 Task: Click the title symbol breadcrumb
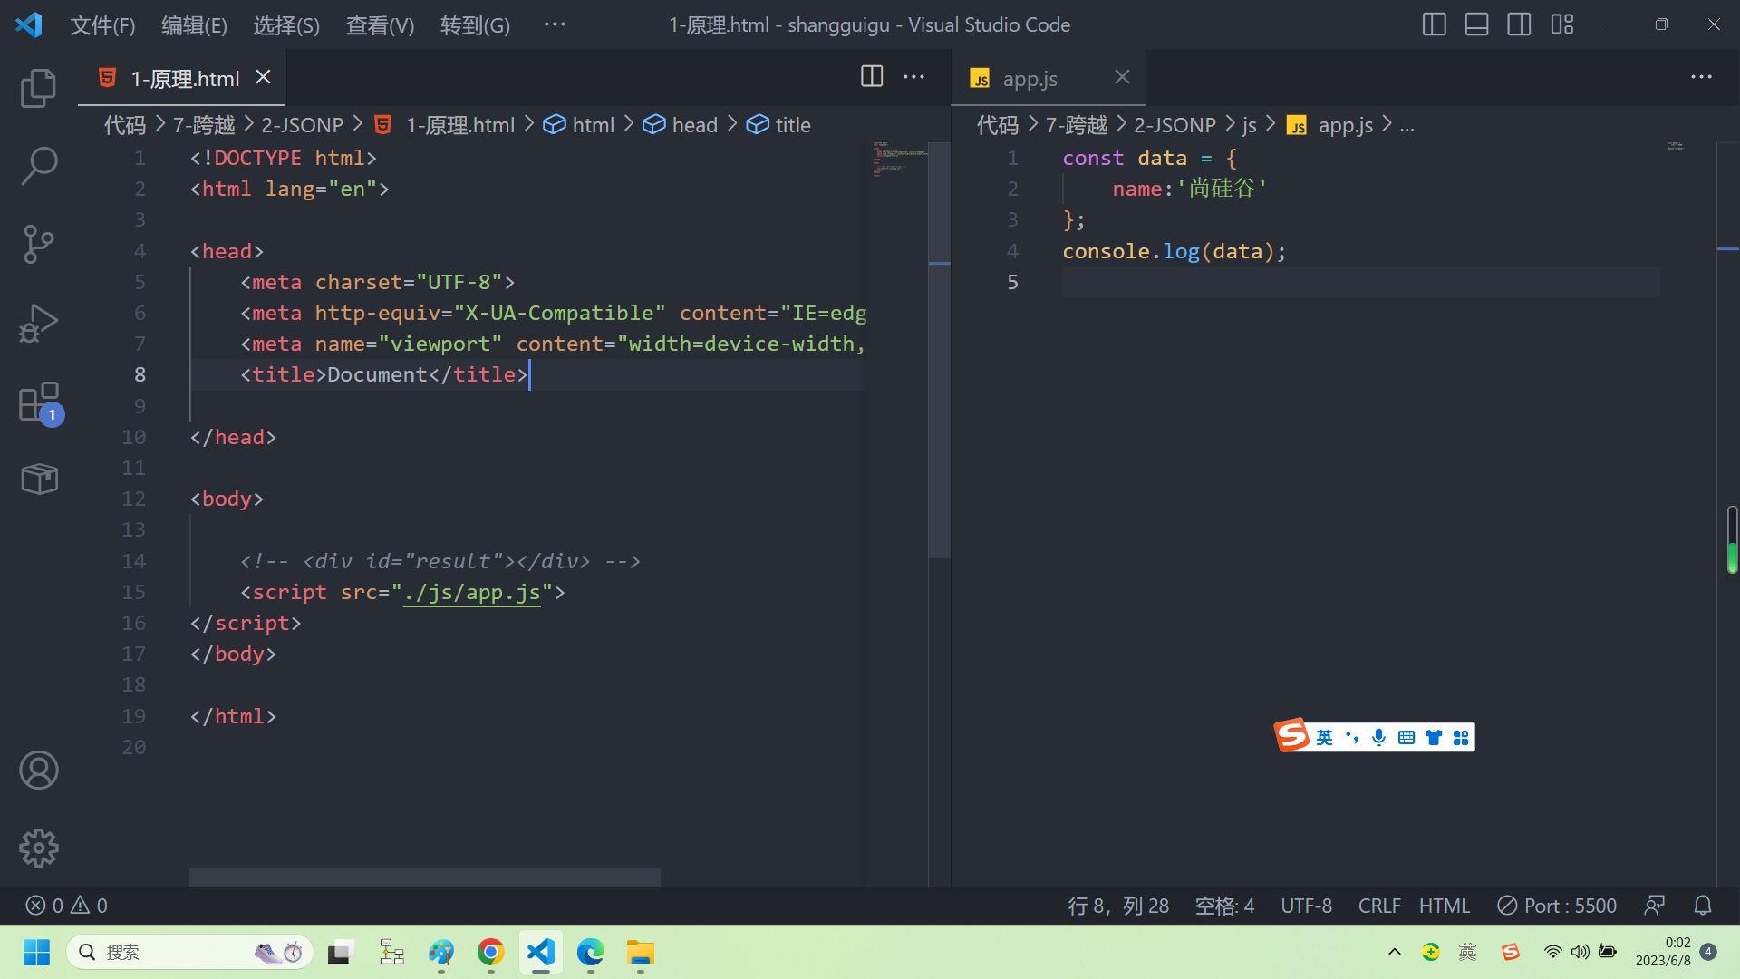(x=778, y=125)
